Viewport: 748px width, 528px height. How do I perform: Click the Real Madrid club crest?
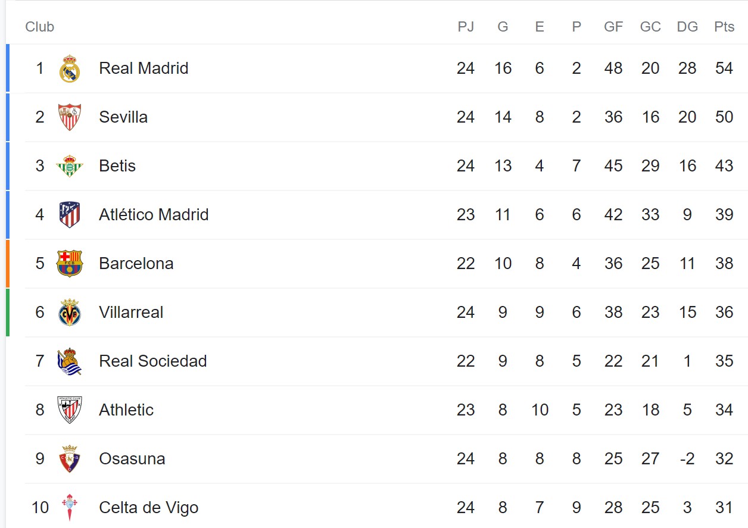[x=70, y=68]
